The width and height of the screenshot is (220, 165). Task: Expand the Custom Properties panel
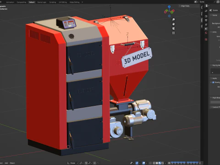tap(215, 107)
